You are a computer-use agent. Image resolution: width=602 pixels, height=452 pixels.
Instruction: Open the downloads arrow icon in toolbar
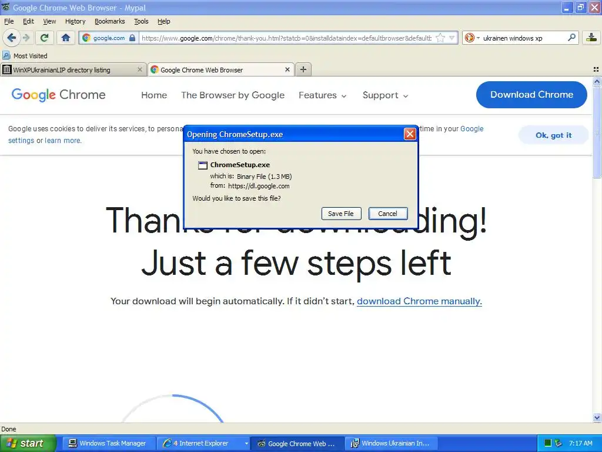tap(591, 38)
